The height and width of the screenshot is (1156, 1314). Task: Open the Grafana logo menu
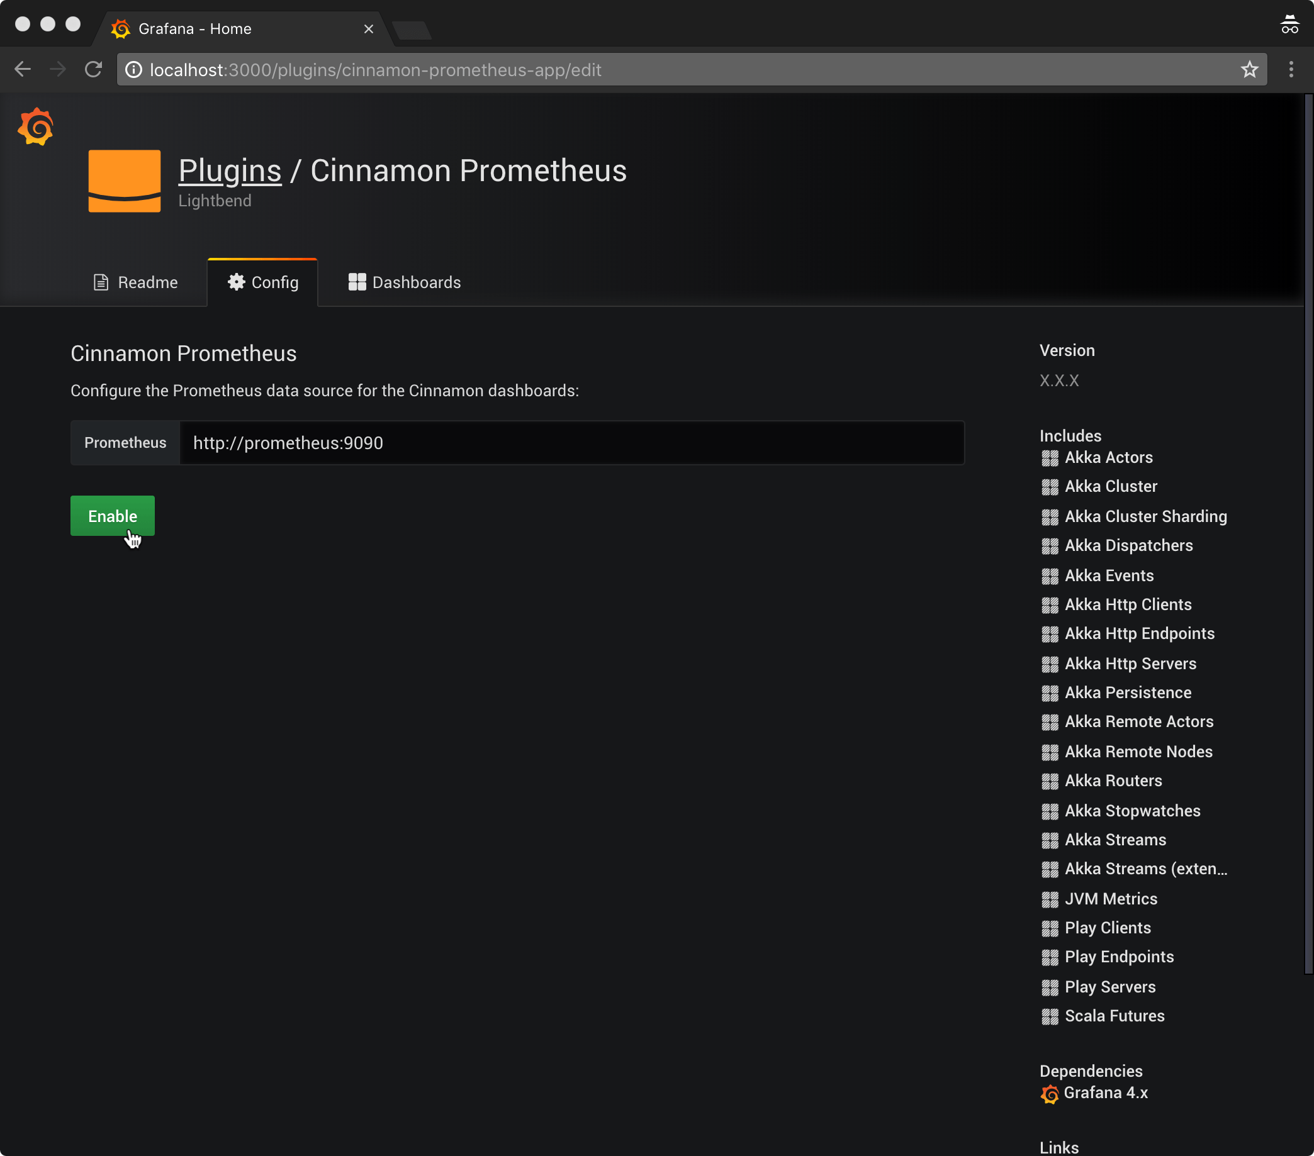point(35,126)
